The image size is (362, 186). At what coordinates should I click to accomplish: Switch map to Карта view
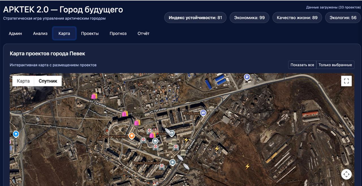click(23, 81)
